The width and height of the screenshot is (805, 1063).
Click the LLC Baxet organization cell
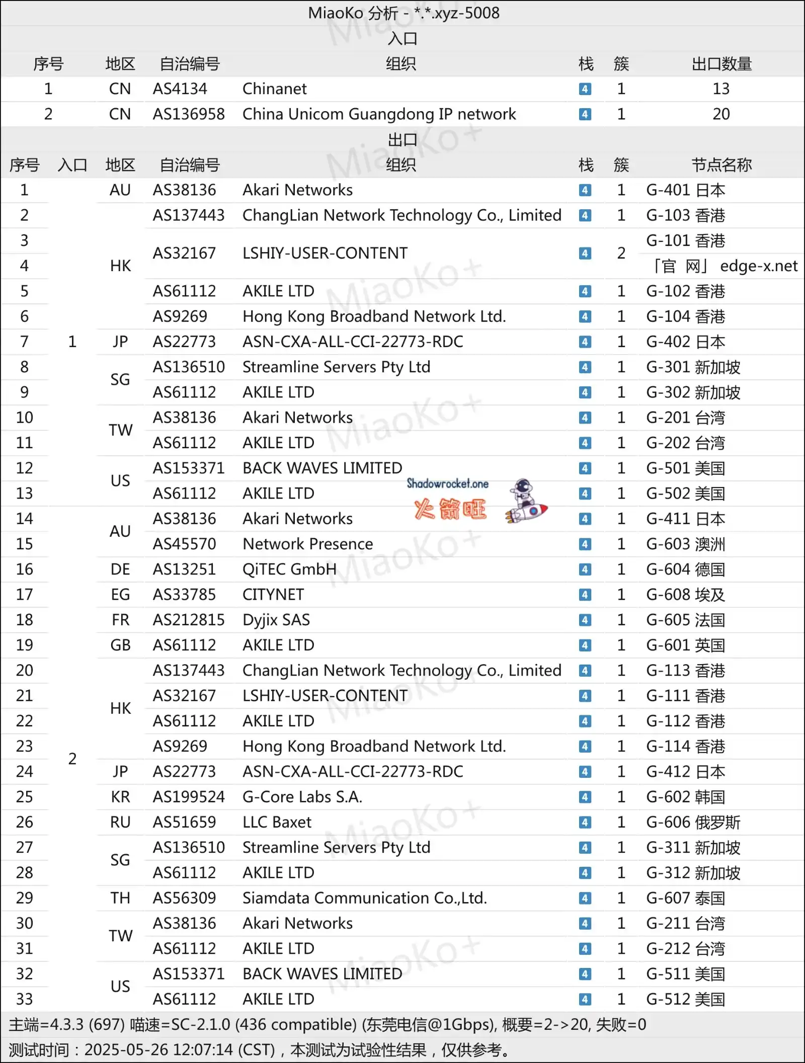[x=277, y=822]
